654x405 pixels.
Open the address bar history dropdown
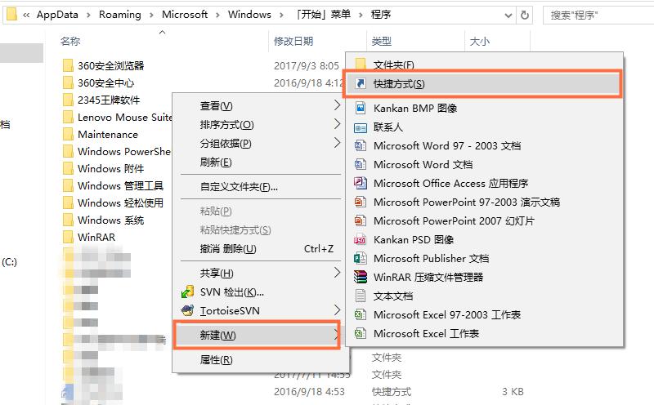(508, 16)
